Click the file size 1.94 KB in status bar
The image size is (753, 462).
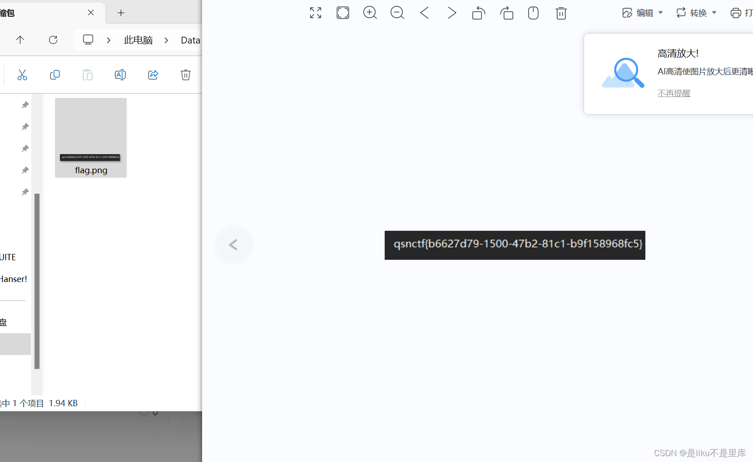click(x=63, y=403)
